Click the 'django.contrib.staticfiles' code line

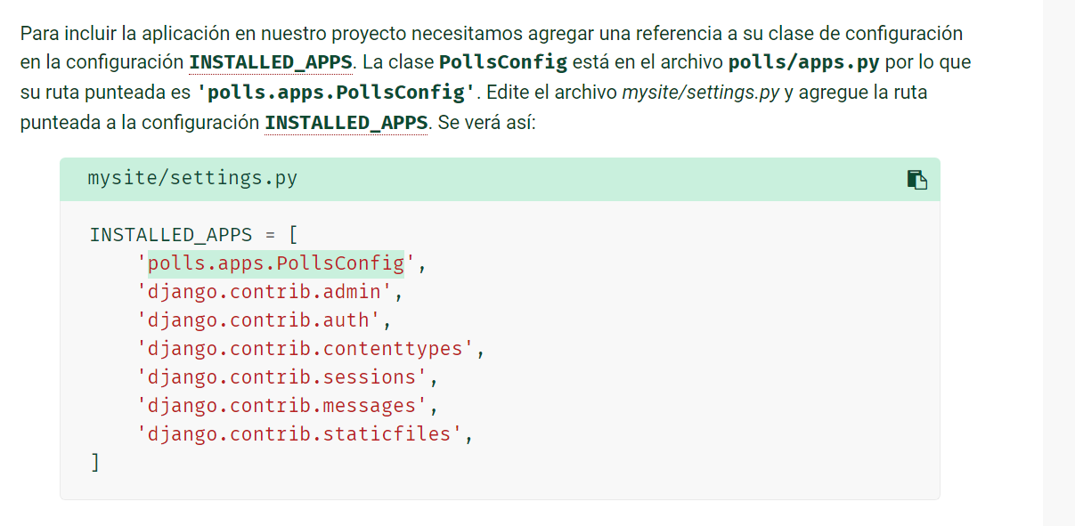(305, 434)
